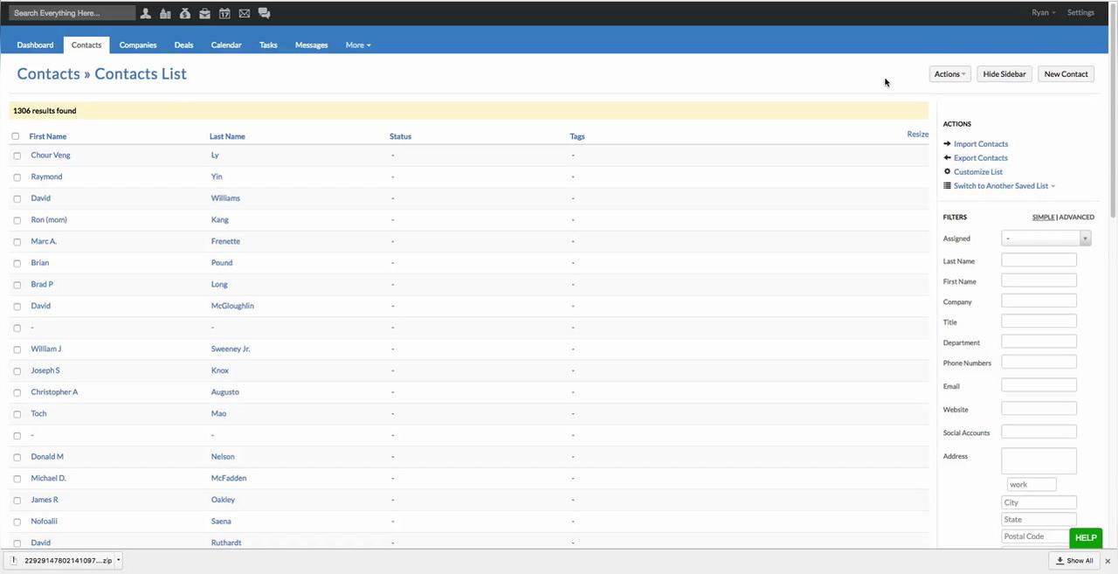Click the Company filter input

1039,301
